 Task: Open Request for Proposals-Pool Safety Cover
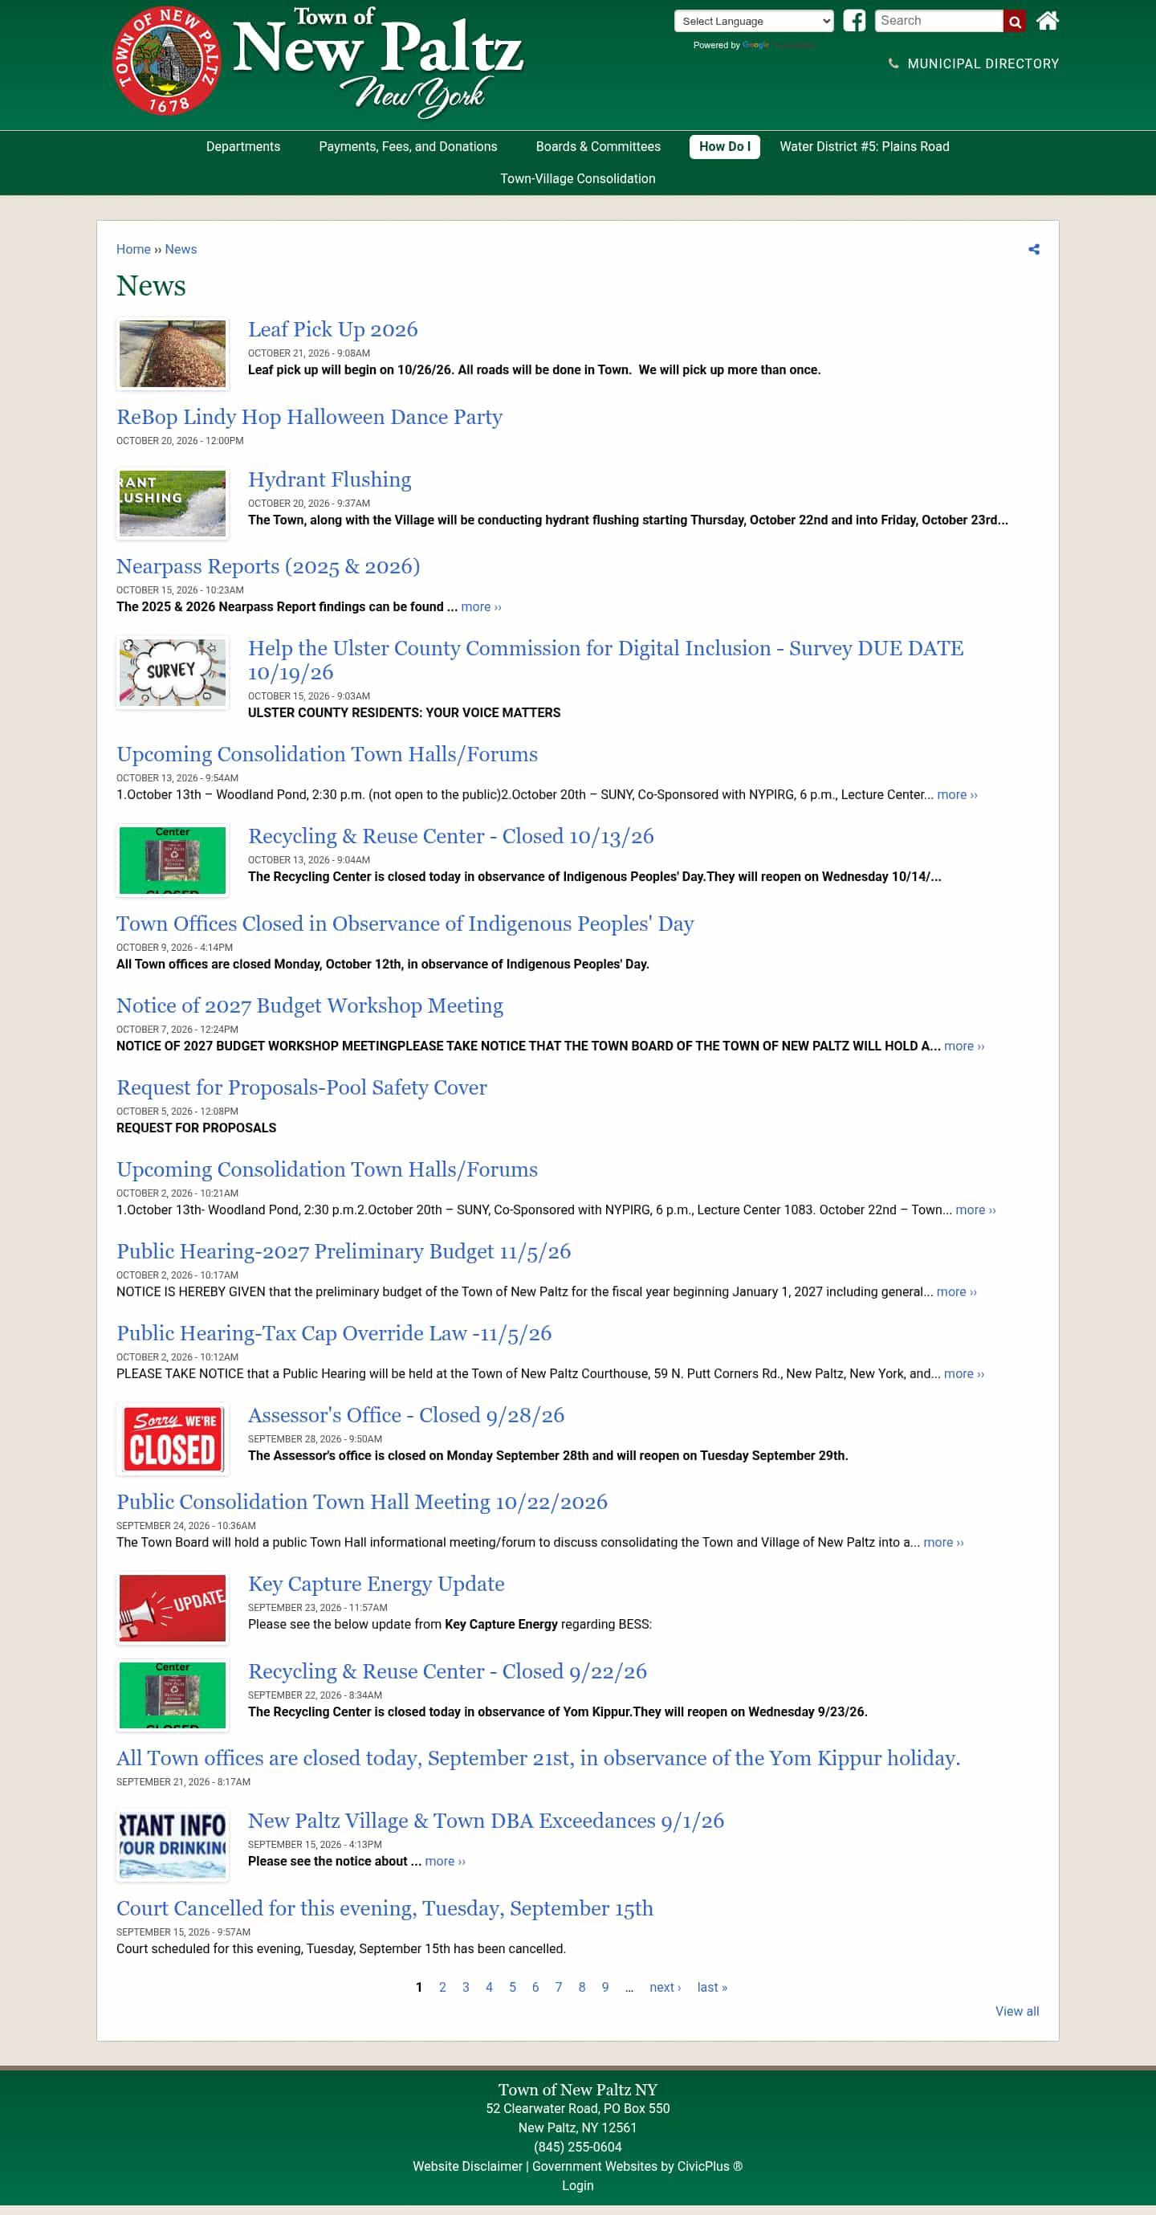302,1087
